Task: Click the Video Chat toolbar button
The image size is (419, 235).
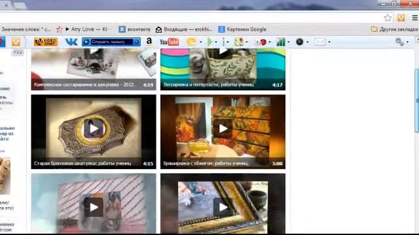Action: tap(46, 42)
